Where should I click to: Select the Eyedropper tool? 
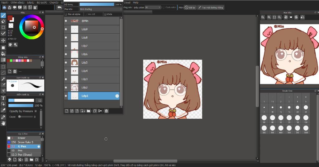pyautogui.click(x=3, y=117)
